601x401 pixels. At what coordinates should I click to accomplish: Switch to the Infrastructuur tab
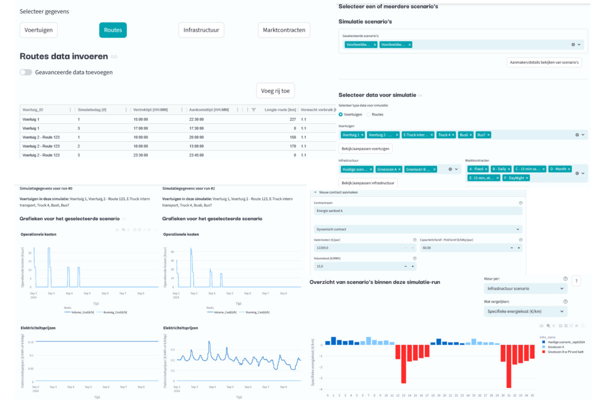201,30
